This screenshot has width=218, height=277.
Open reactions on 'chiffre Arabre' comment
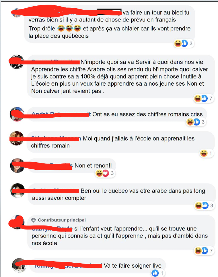[x=203, y=98]
